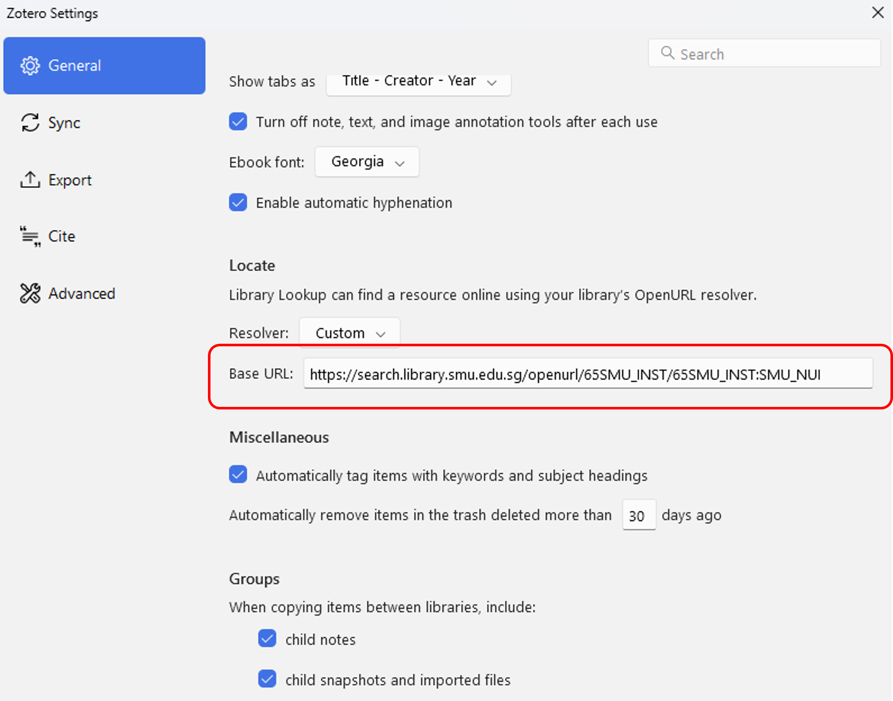Toggle child snapshots and imported files
Image resolution: width=893 pixels, height=701 pixels.
(x=267, y=679)
